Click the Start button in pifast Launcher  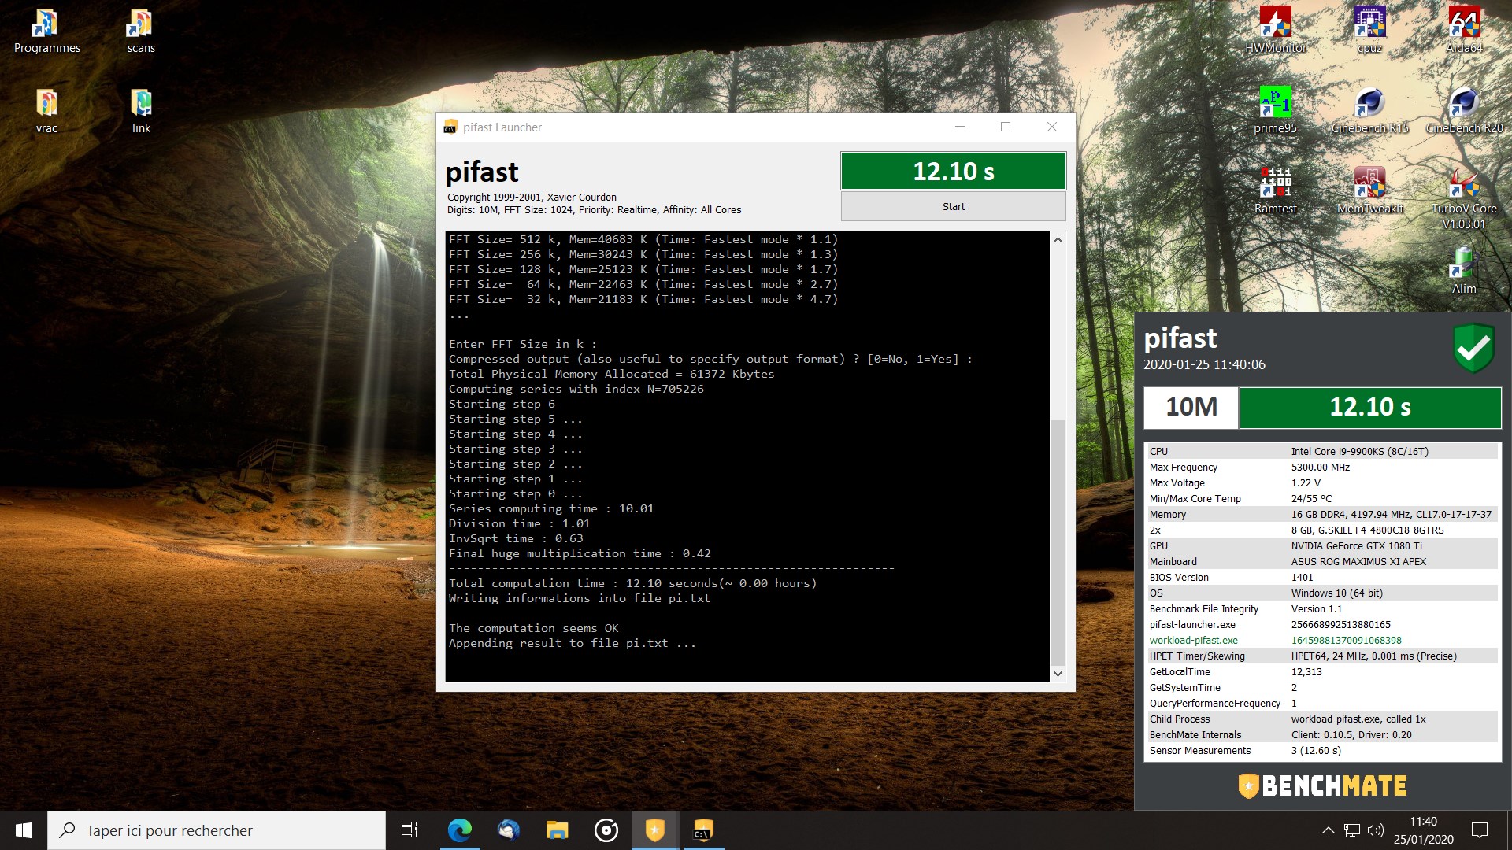coord(953,206)
